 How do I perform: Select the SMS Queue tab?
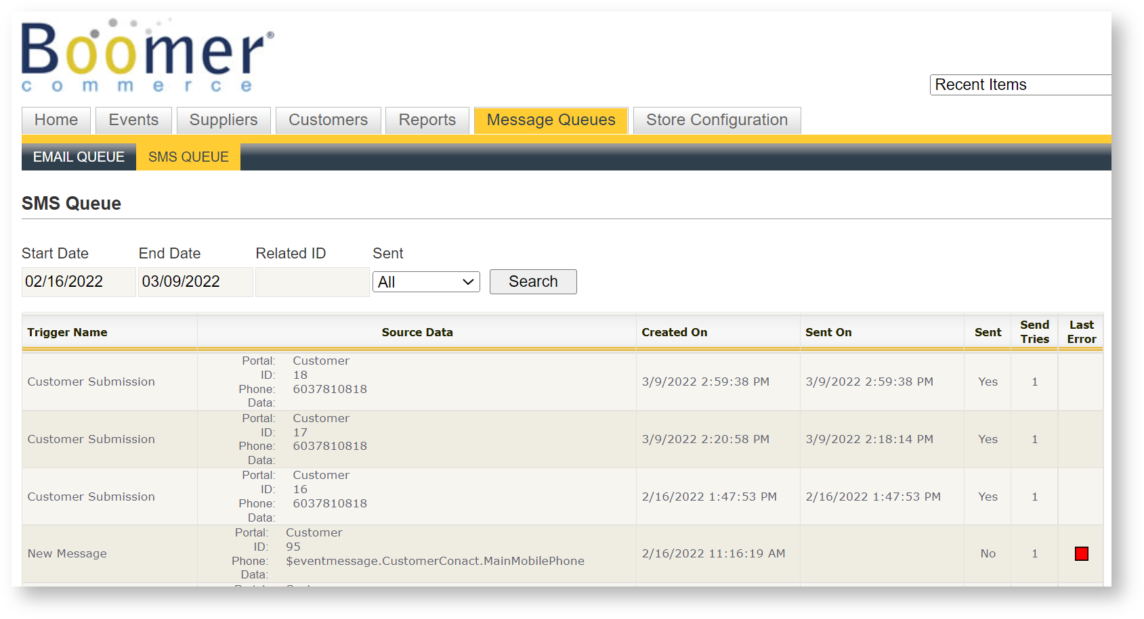(188, 157)
